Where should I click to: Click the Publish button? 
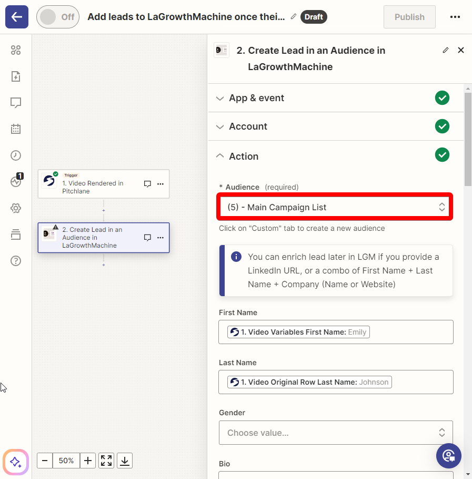point(409,17)
